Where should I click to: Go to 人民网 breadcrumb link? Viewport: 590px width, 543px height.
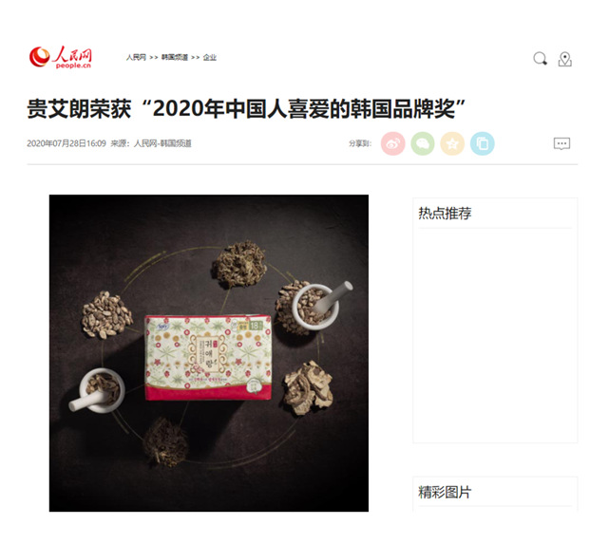[136, 57]
